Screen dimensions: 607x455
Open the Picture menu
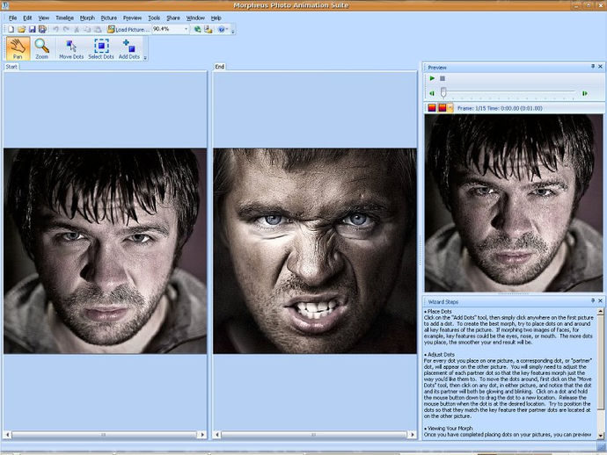[x=109, y=18]
